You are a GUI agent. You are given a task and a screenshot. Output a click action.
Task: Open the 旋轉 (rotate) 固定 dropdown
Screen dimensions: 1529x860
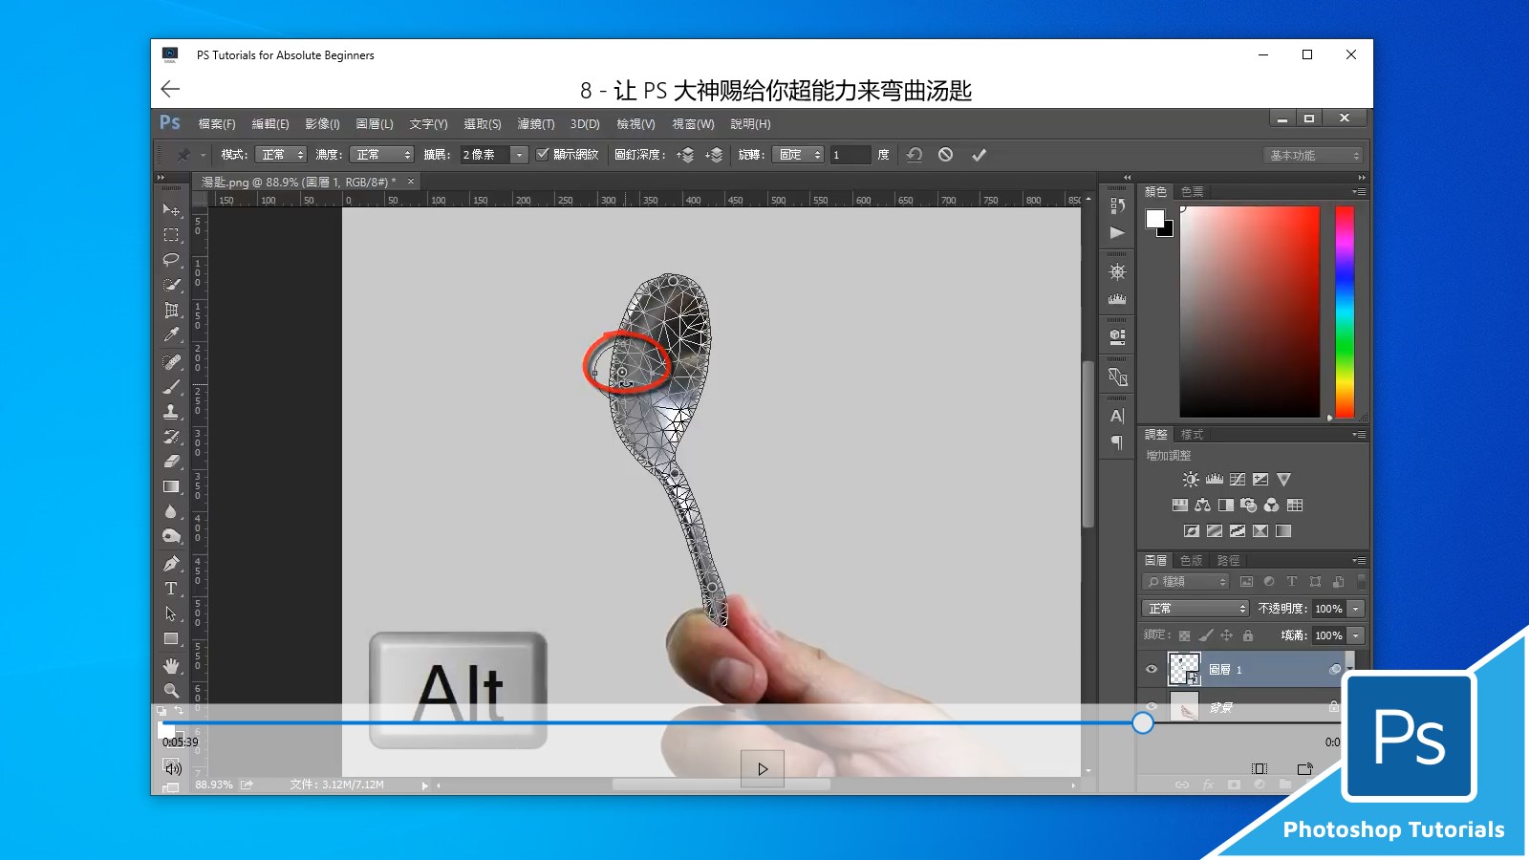tap(798, 155)
